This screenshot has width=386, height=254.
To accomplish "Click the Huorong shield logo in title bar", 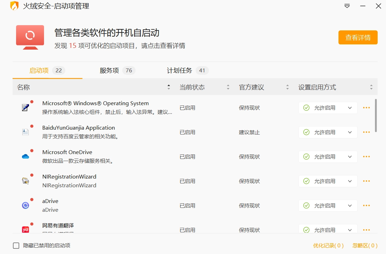I will [14, 6].
